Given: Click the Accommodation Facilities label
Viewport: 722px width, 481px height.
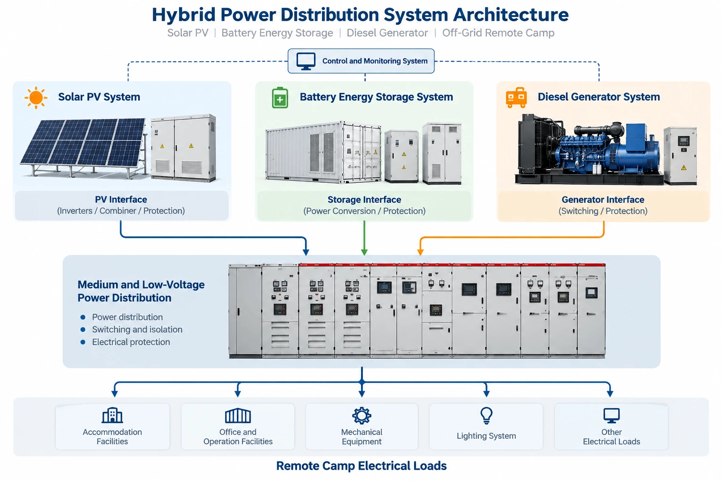Looking at the screenshot, I should (x=112, y=437).
